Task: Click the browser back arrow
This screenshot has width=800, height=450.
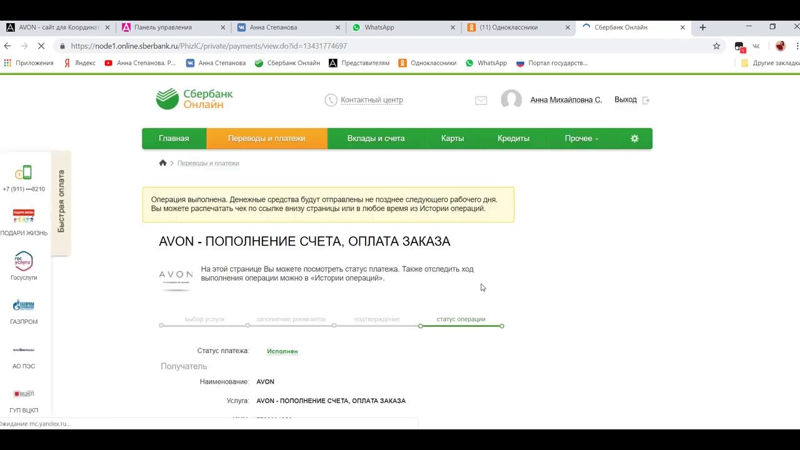Action: [7, 46]
